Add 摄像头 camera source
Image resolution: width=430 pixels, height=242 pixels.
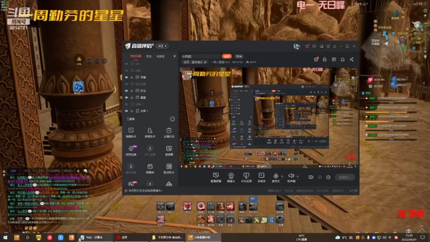pos(231,177)
